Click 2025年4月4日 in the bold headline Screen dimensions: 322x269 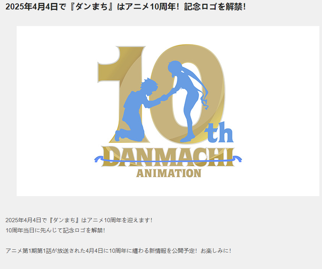32,7
